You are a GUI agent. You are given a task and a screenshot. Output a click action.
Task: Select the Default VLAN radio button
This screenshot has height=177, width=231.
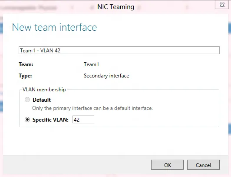point(27,100)
